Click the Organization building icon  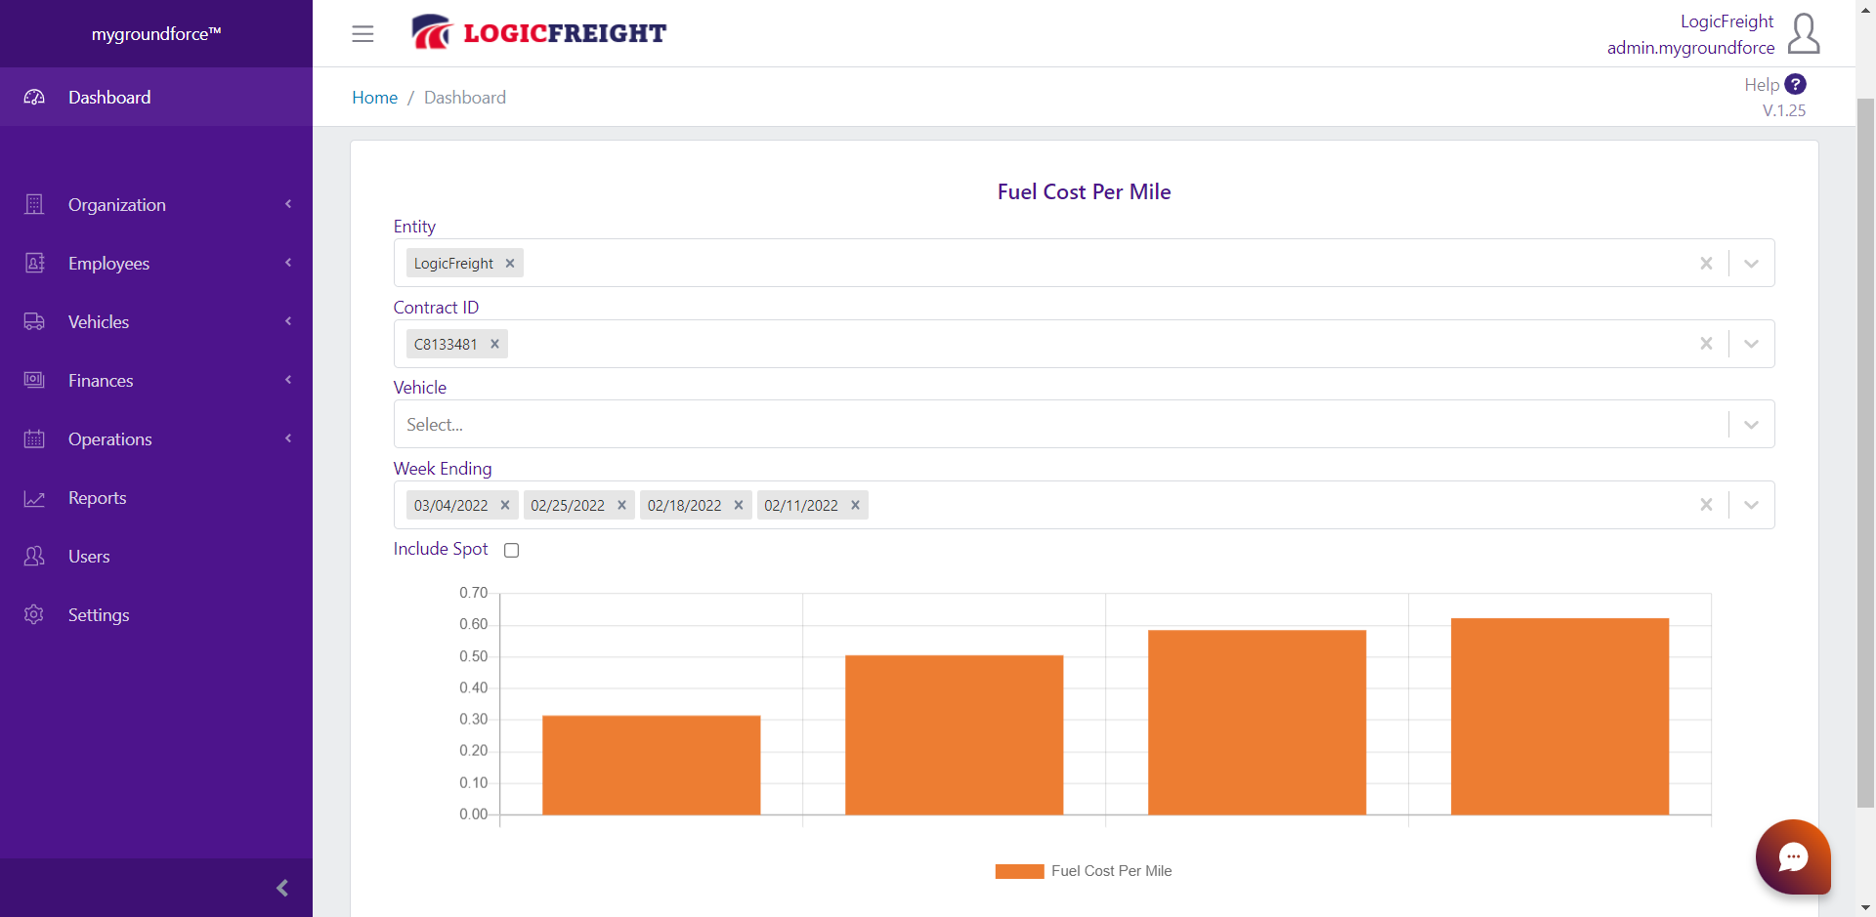point(34,205)
